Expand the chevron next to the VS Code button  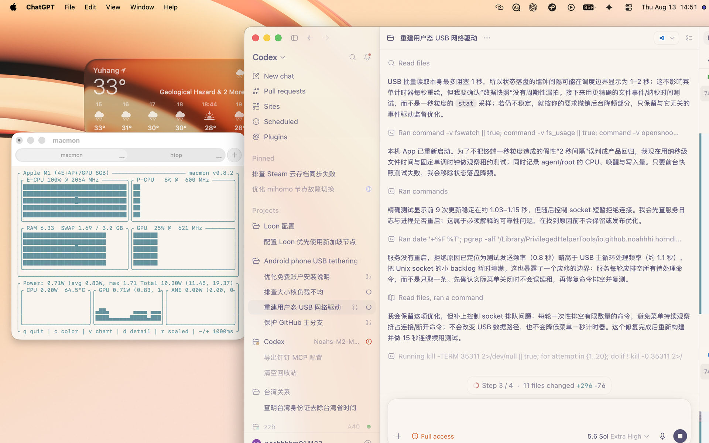coord(672,38)
